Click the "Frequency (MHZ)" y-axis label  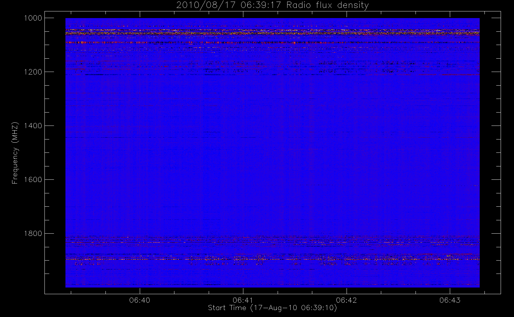click(15, 153)
